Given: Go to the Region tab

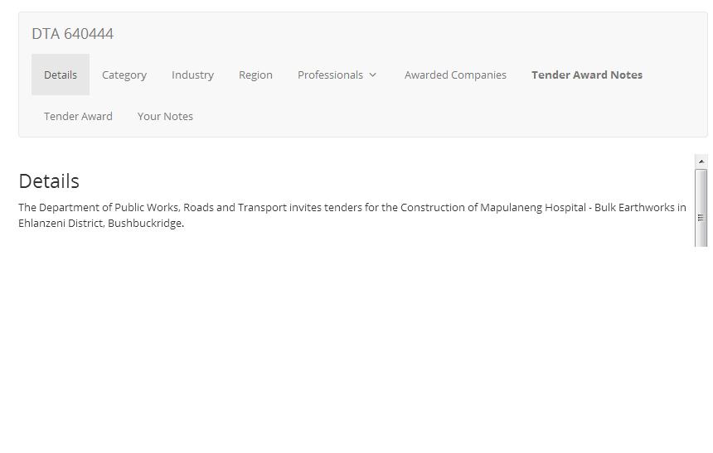Looking at the screenshot, I should [x=255, y=75].
